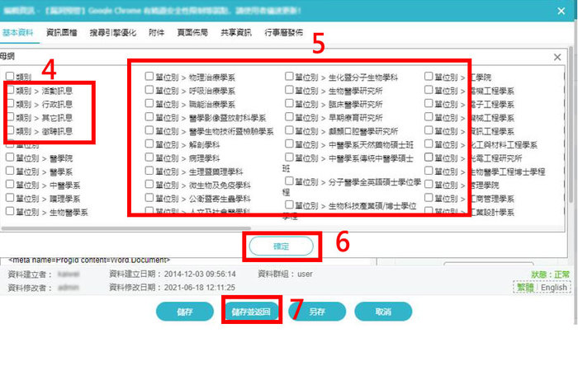Click the 儲存 save button
The width and height of the screenshot is (578, 371).
(x=185, y=312)
